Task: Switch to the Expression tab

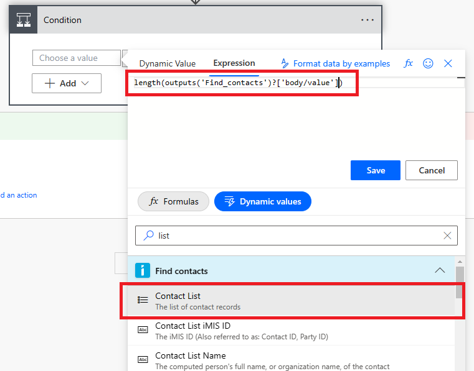Action: point(234,63)
